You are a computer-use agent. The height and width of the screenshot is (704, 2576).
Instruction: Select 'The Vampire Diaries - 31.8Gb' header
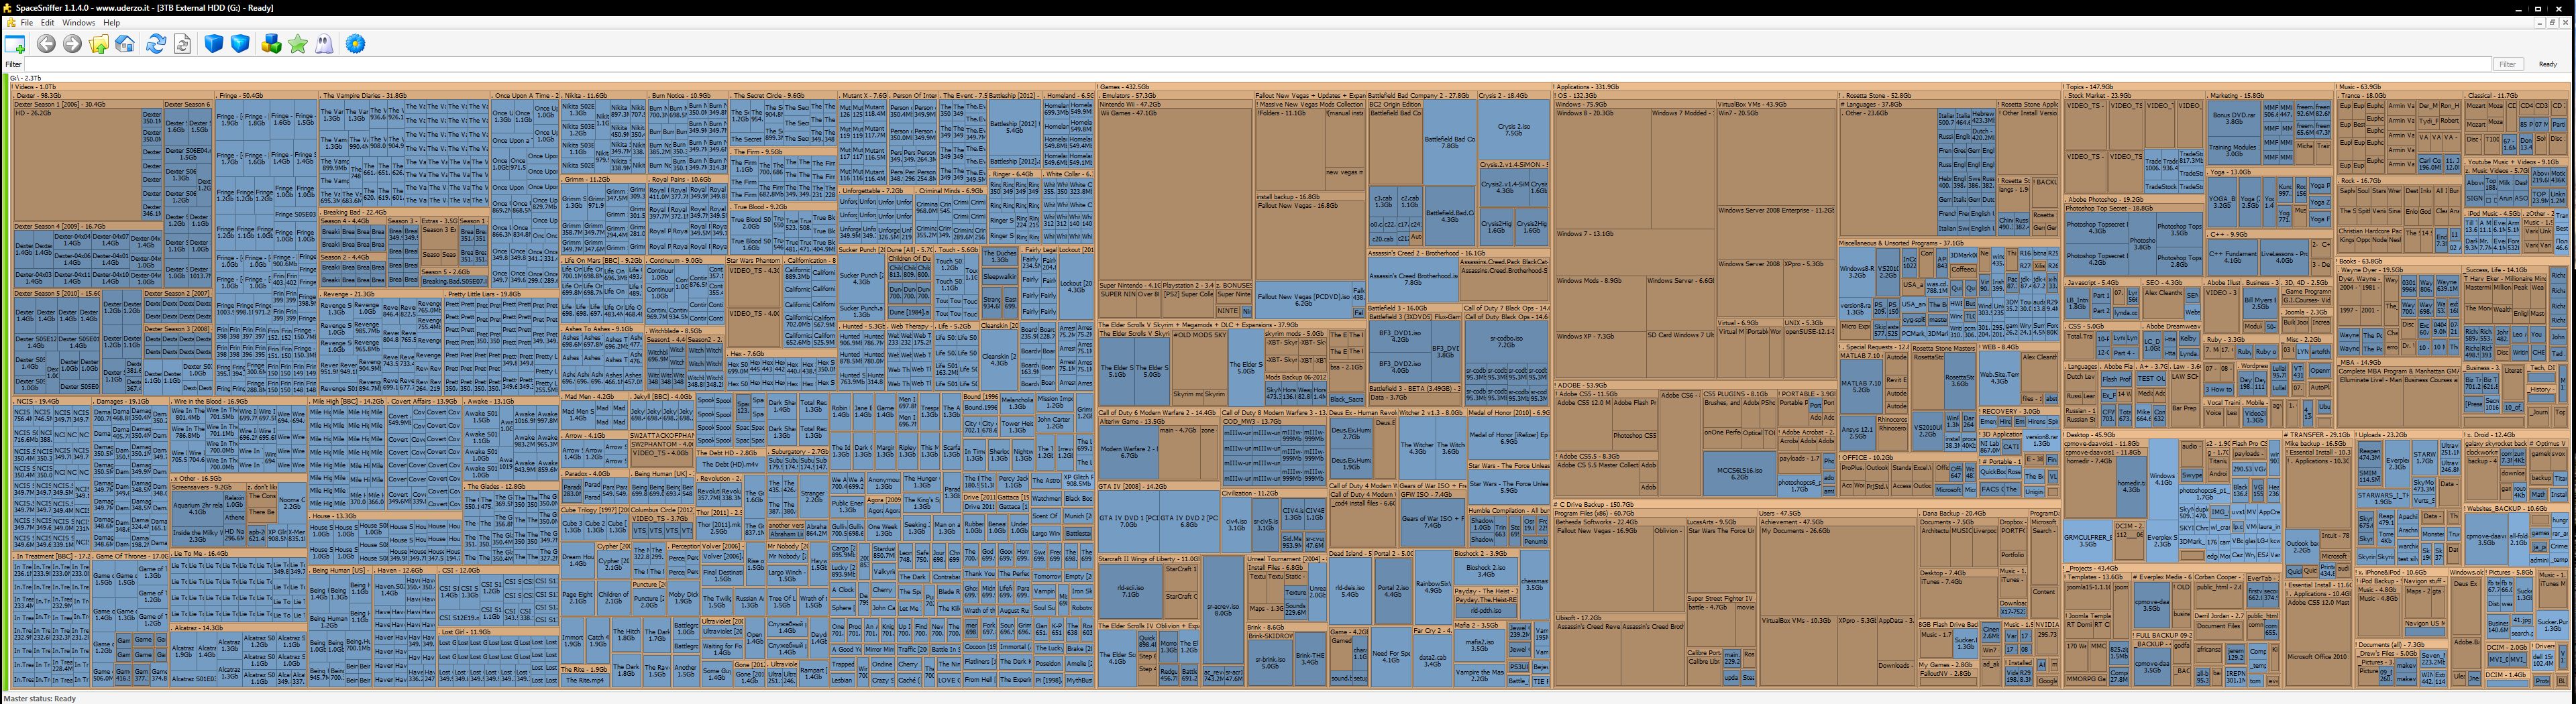pyautogui.click(x=404, y=96)
